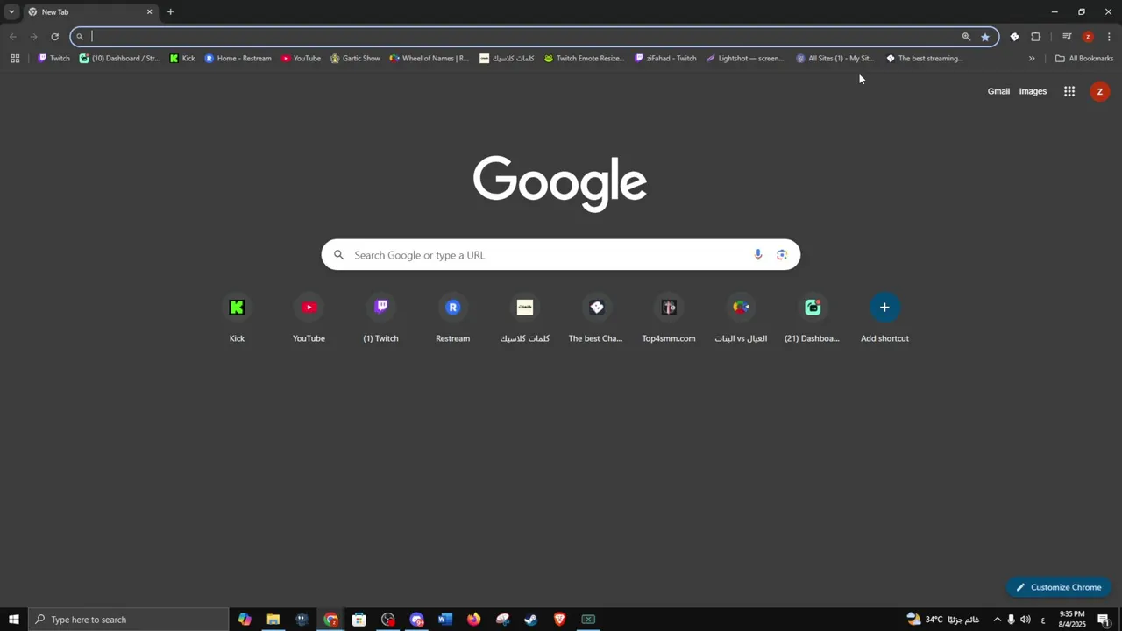The height and width of the screenshot is (631, 1122).
Task: Open the All Bookmarks folder
Action: [x=1084, y=59]
